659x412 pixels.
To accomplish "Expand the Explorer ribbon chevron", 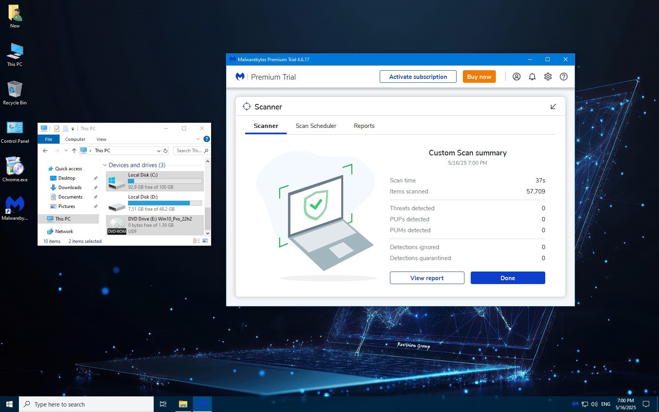I will click(x=198, y=139).
